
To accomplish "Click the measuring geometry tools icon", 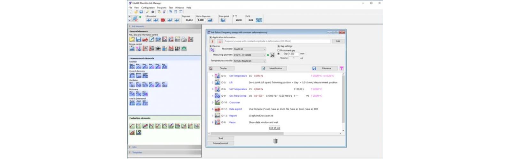I will click(272, 55).
